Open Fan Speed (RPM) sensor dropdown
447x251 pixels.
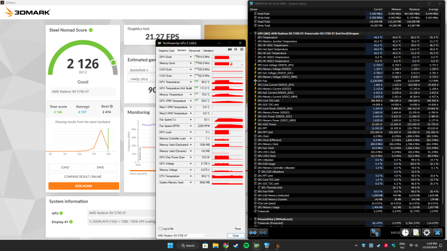tap(191, 126)
